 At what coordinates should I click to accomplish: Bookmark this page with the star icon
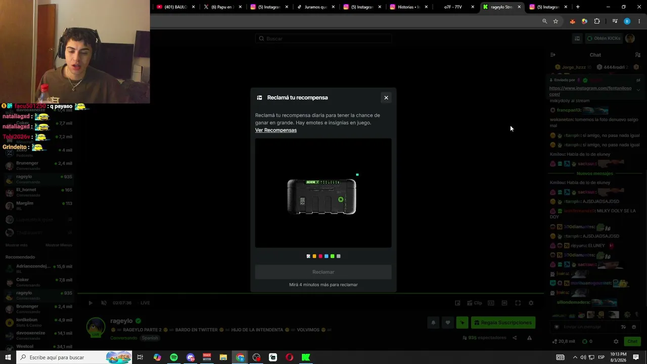tap(556, 21)
